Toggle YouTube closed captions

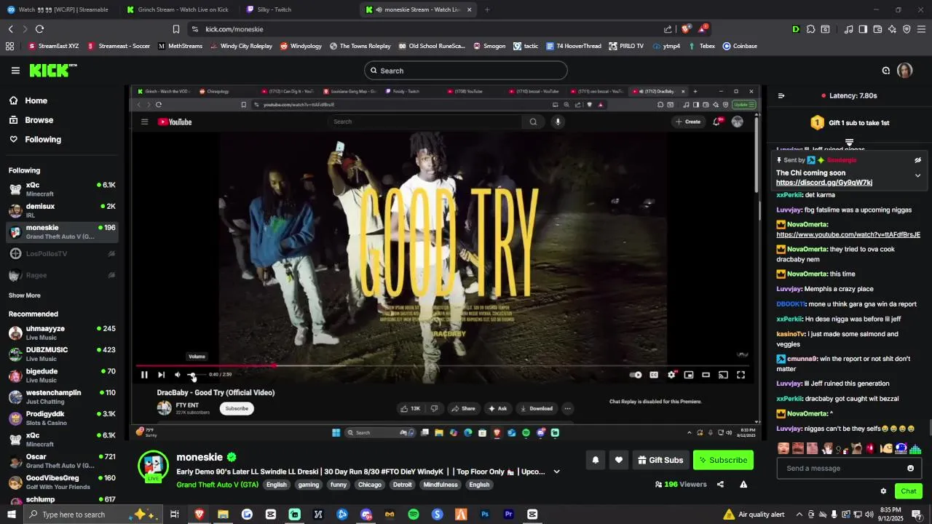[x=654, y=375]
